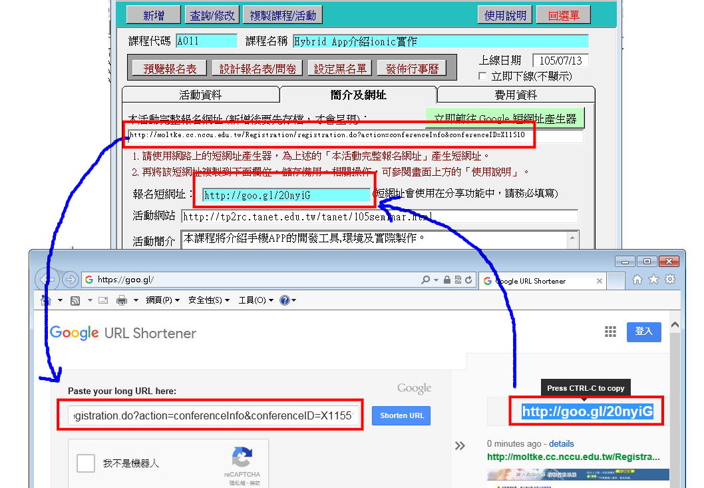Expand home icon dropdown arrow
This screenshot has height=488, width=704.
[x=60, y=300]
